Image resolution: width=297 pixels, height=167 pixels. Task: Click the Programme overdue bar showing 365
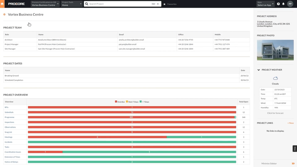click(131, 117)
